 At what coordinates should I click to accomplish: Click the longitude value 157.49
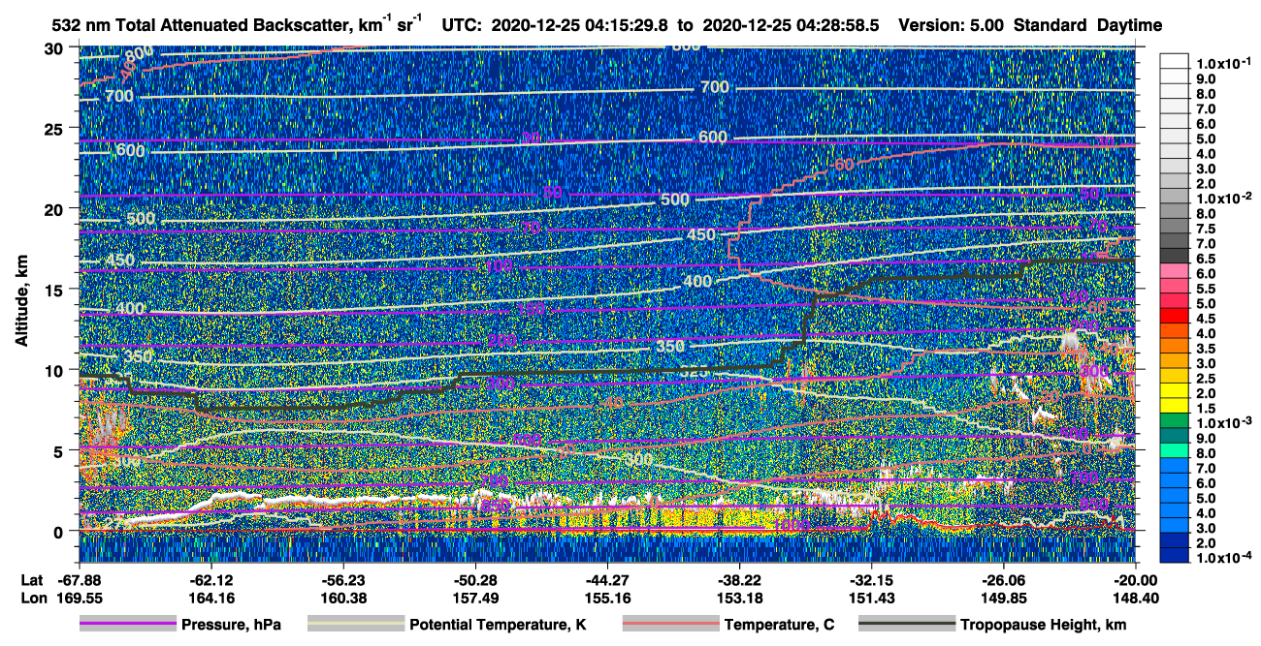[x=474, y=598]
